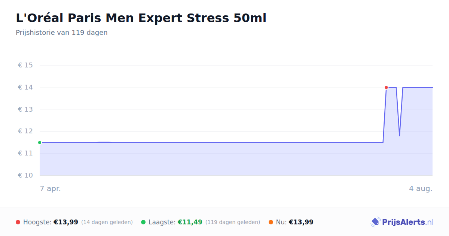Click the green lowest price dot on chart
The height and width of the screenshot is (236, 449).
point(40,143)
